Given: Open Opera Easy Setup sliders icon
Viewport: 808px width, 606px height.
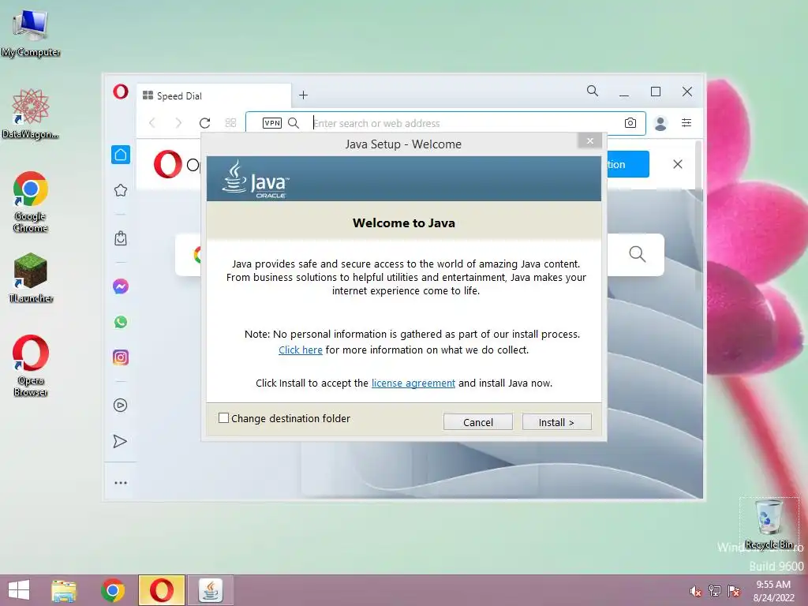Looking at the screenshot, I should 686,122.
